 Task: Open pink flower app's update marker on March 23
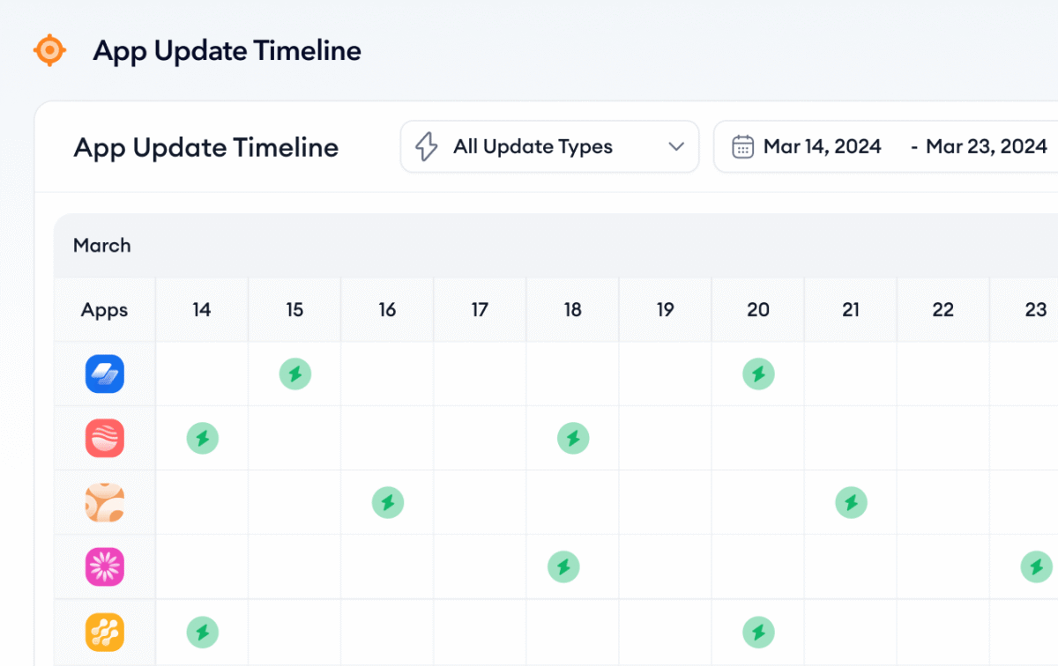click(x=1036, y=566)
